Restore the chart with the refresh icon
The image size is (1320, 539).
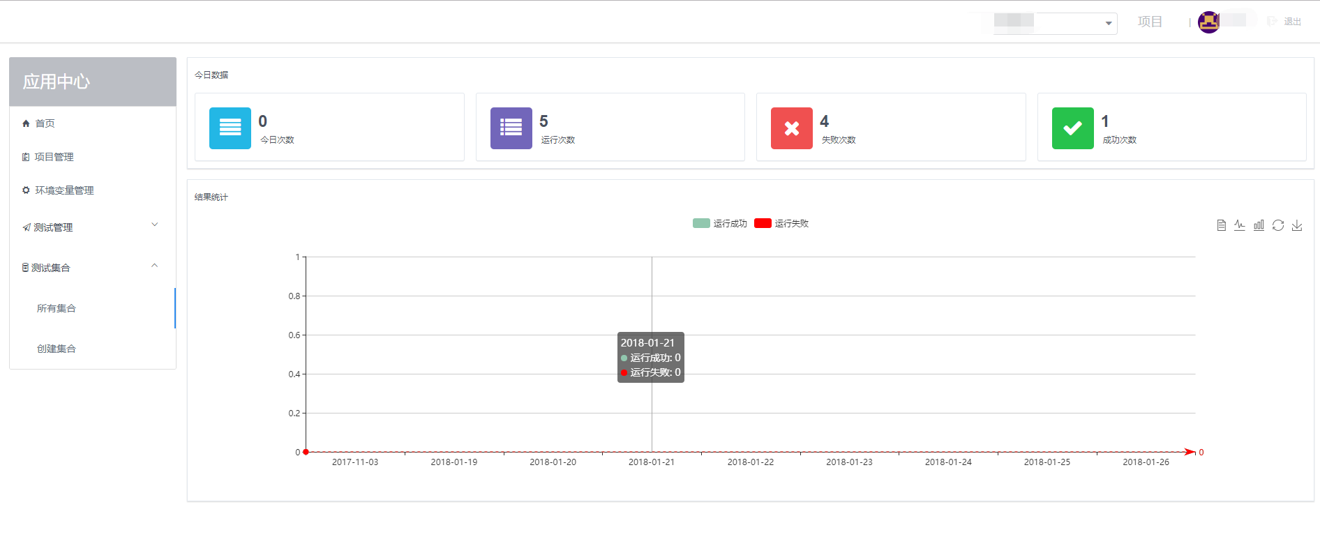pos(1278,225)
